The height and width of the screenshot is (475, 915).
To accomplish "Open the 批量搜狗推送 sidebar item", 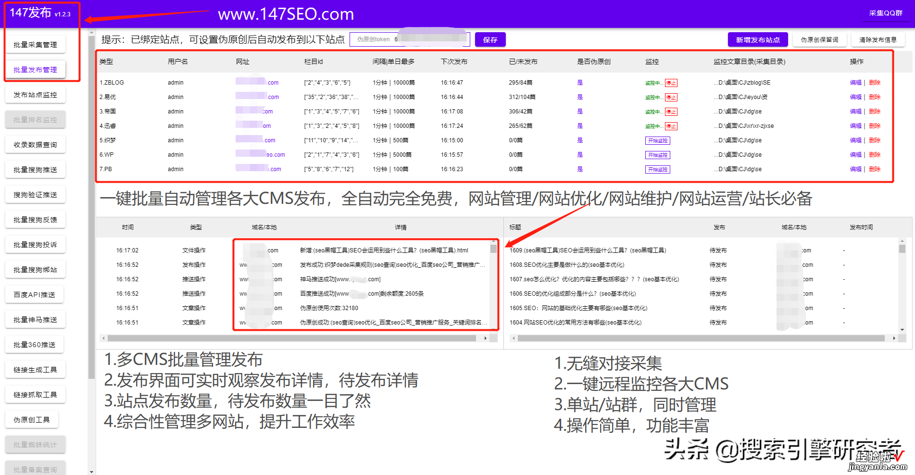I will (35, 170).
